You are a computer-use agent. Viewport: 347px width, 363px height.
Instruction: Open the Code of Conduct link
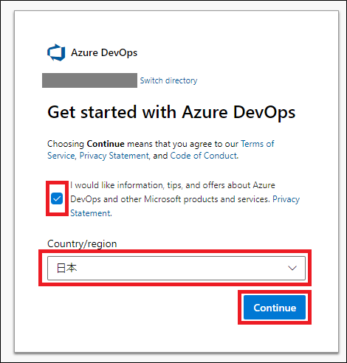[x=204, y=156]
